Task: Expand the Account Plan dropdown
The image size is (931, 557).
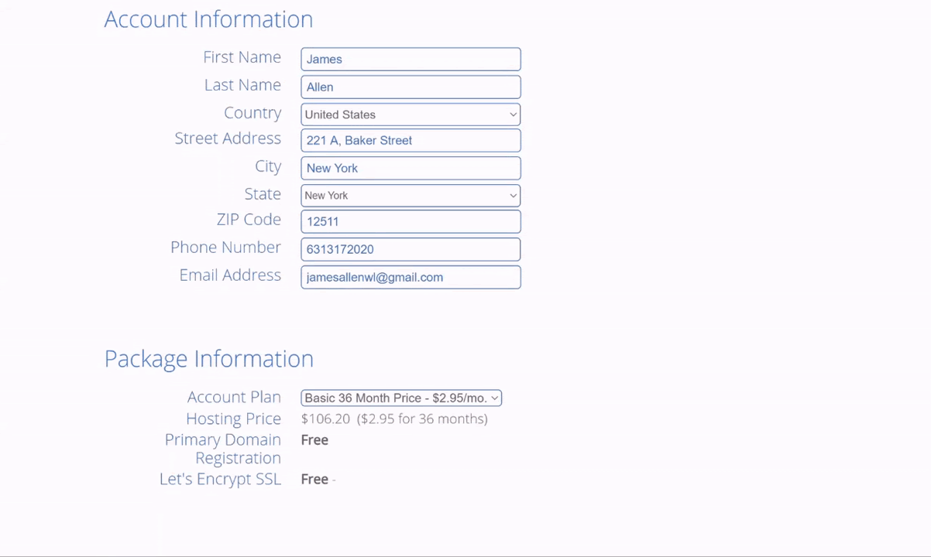Action: [401, 398]
